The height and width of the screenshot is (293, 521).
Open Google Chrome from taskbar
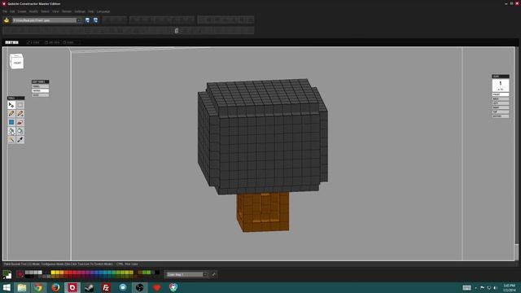pos(38,287)
